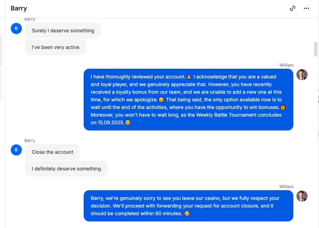Click the halo smiley emoji after 15.09.2025

tap(127, 123)
